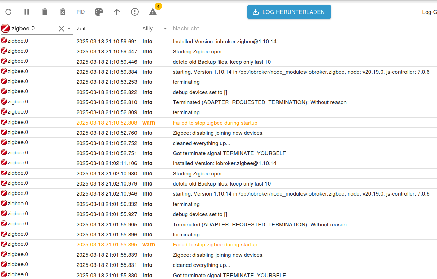The height and width of the screenshot is (279, 437).
Task: Focus the Nachricht message filter field
Action: coord(305,28)
